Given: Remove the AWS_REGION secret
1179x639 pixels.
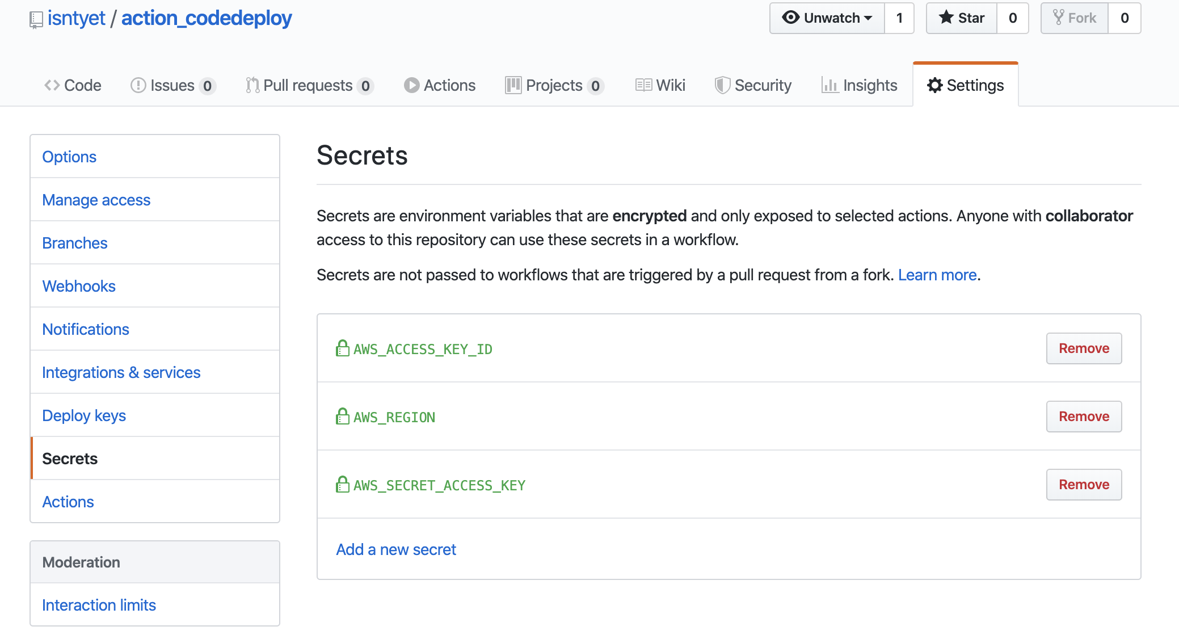Looking at the screenshot, I should pos(1084,417).
